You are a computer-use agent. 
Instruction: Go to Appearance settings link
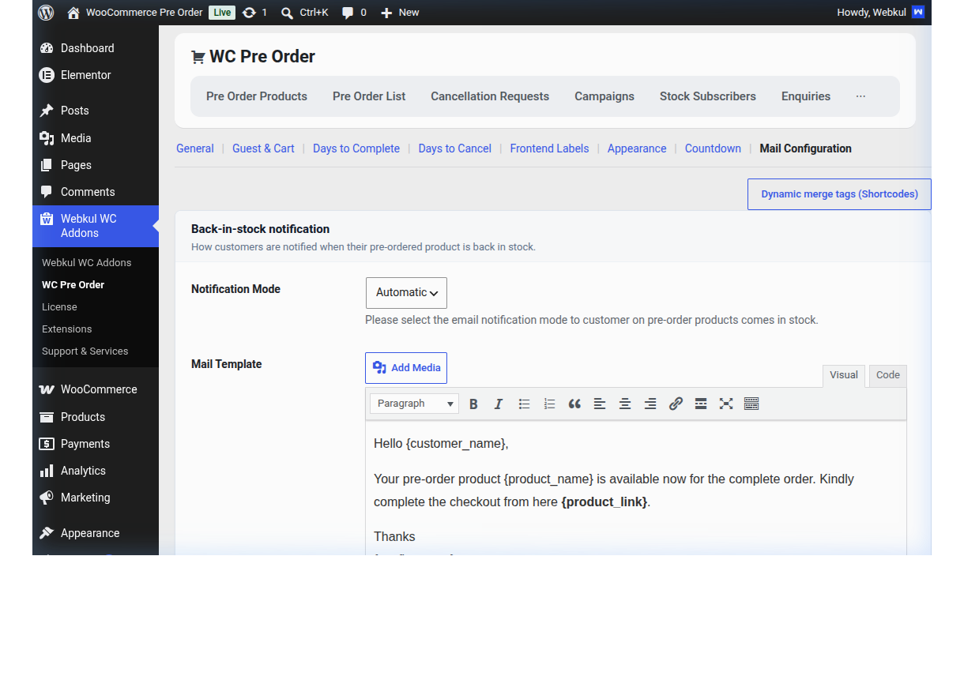637,148
